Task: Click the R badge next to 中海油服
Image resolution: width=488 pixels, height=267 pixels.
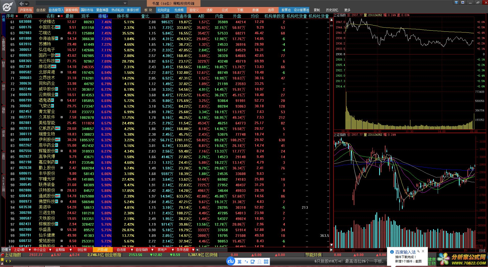Action: tap(56, 39)
